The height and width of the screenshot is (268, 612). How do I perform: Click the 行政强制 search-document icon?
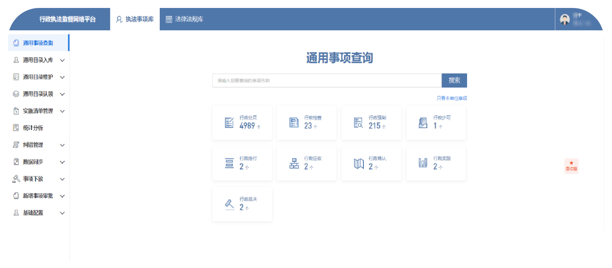click(x=358, y=122)
